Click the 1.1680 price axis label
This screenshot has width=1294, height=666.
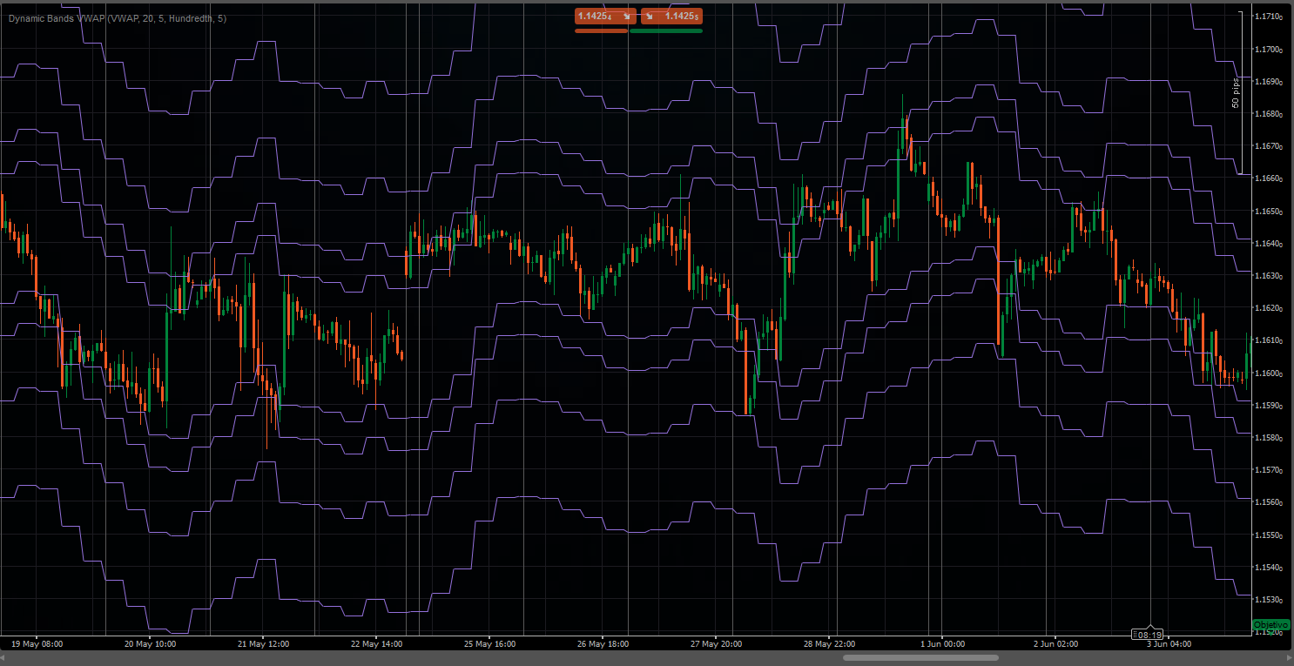pyautogui.click(x=1269, y=114)
